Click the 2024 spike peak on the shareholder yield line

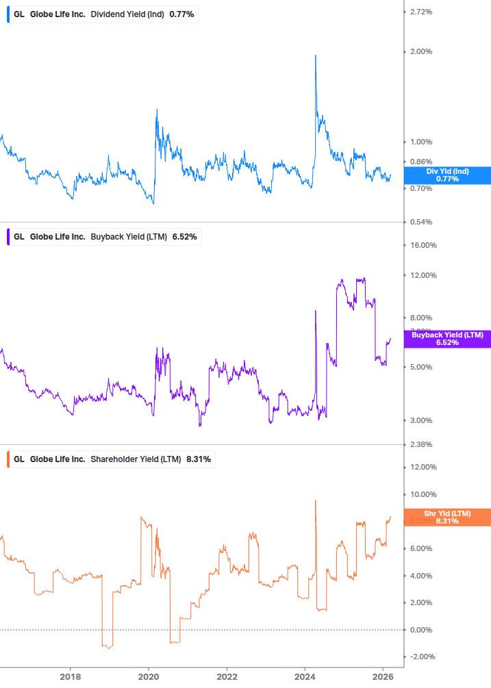316,500
